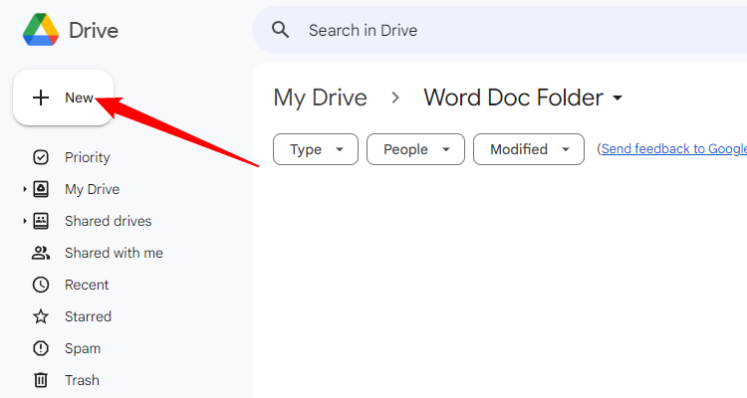The height and width of the screenshot is (398, 747).
Task: Go to My Drive breadcrumb
Action: coord(320,98)
